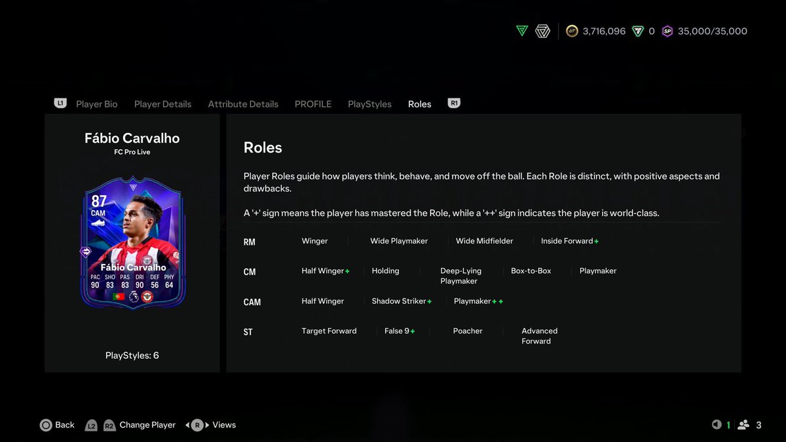Click the R1 shoulder button icon
This screenshot has height=442, width=786.
tap(454, 103)
